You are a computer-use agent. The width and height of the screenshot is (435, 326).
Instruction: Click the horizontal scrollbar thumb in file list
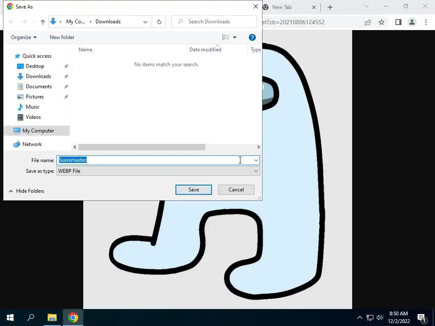pos(142,147)
